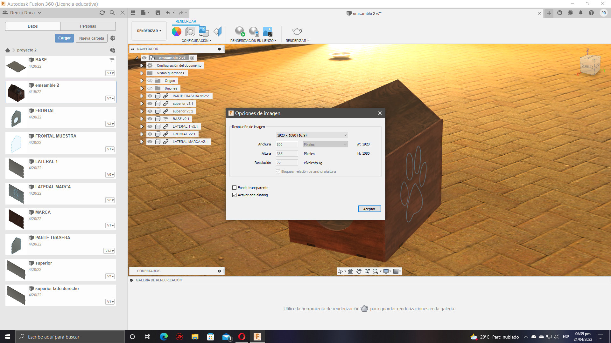
Task: Open the data panel grid icon
Action: click(133, 13)
